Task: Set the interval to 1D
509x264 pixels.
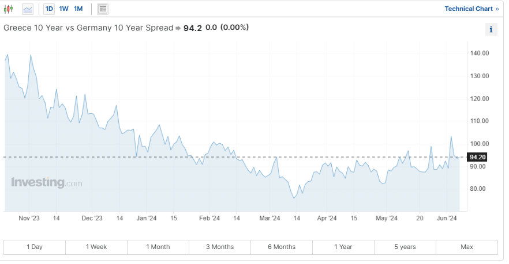Action: pyautogui.click(x=49, y=9)
